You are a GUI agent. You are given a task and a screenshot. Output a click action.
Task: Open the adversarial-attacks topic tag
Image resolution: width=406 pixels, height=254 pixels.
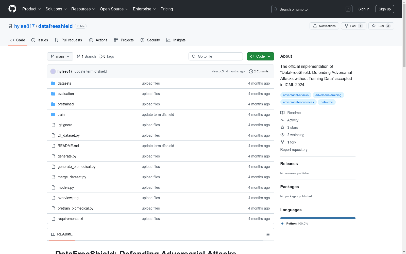296,95
